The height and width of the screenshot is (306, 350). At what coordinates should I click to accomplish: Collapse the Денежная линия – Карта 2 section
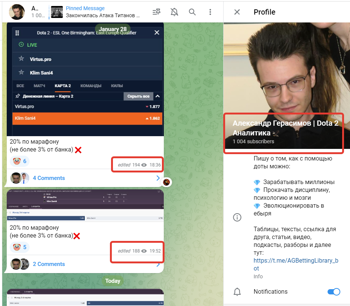(157, 96)
